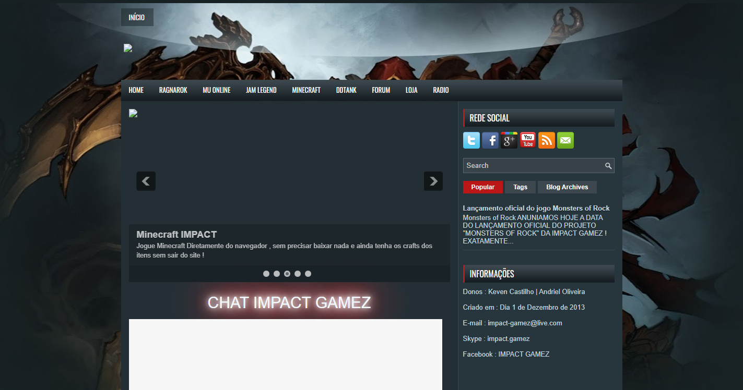Navigate to the FORUM menu entry
Image resolution: width=743 pixels, height=390 pixels.
[x=381, y=90]
